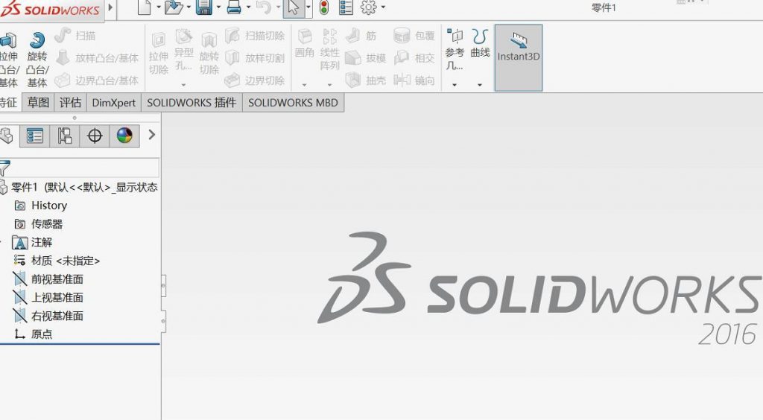Click Boundary Cut (边界切除) tool
This screenshot has width=763, height=420.
255,80
